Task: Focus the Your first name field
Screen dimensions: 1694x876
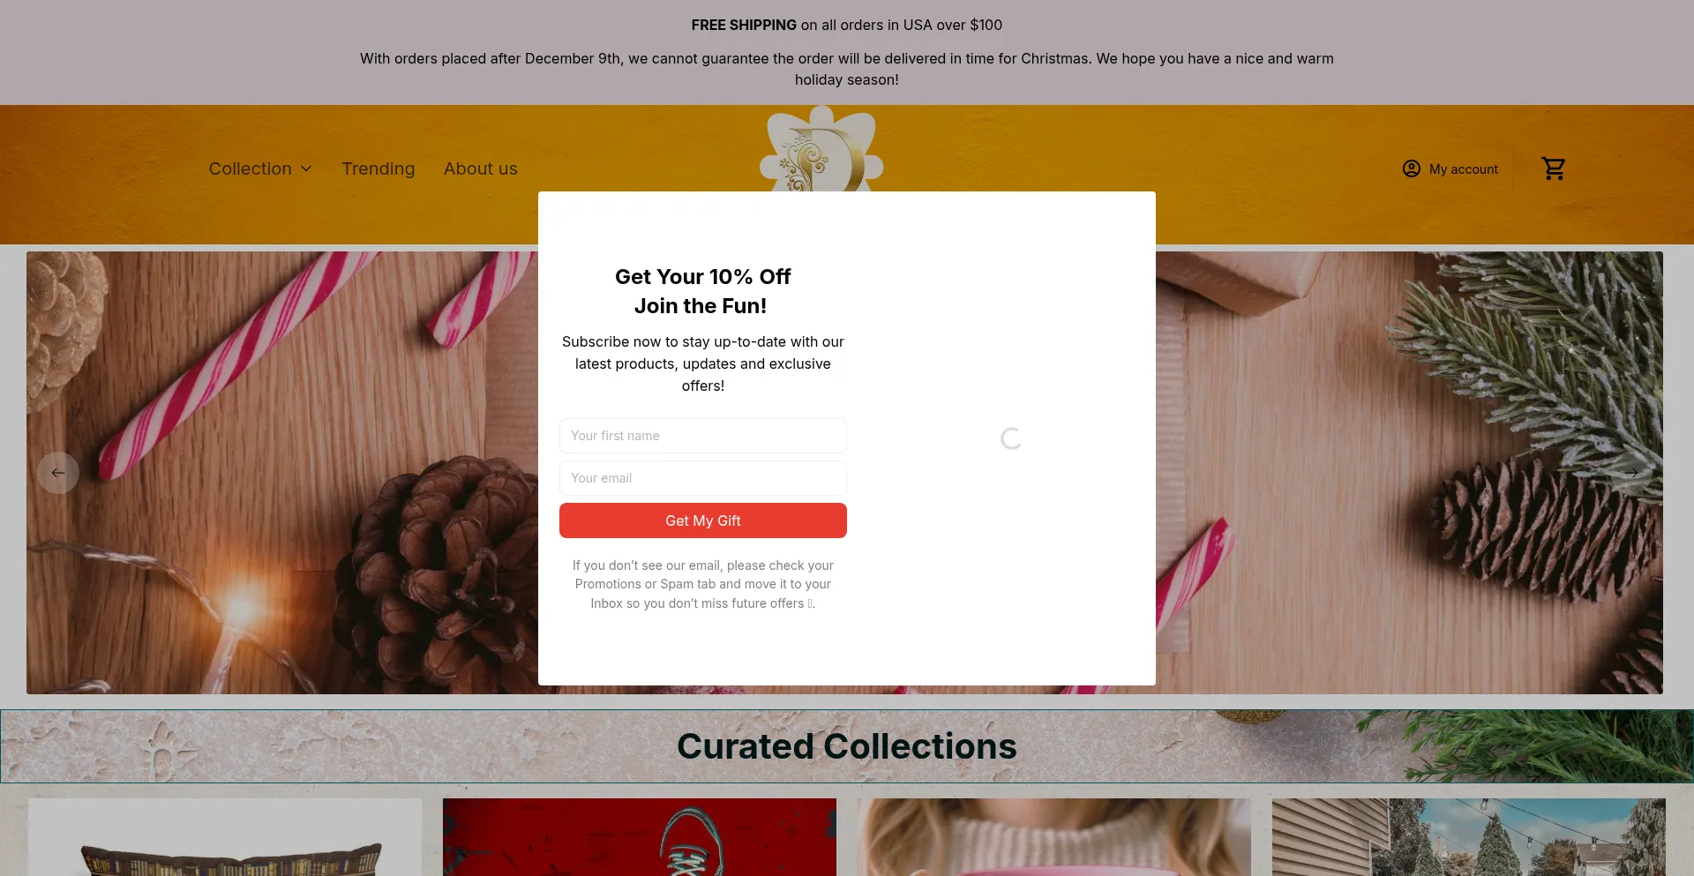Action: point(703,436)
